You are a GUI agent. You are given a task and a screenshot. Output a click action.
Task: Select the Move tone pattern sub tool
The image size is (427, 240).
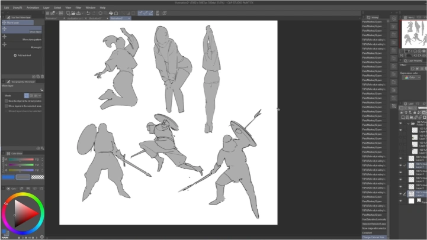click(21, 37)
